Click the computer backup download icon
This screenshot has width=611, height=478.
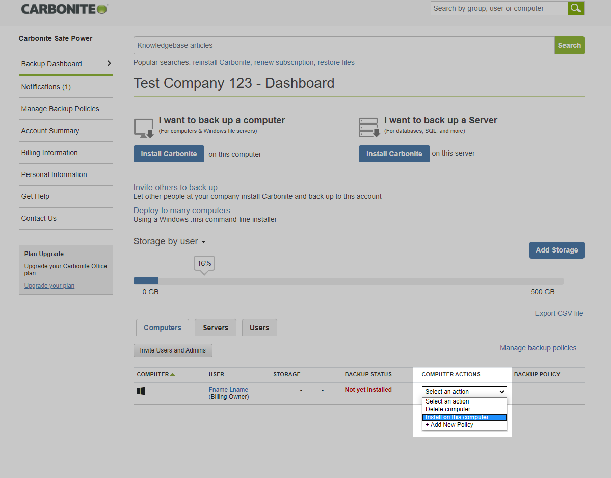(x=144, y=129)
